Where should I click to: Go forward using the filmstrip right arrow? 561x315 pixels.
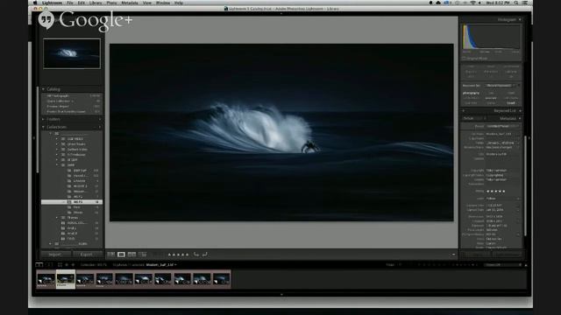[73, 264]
